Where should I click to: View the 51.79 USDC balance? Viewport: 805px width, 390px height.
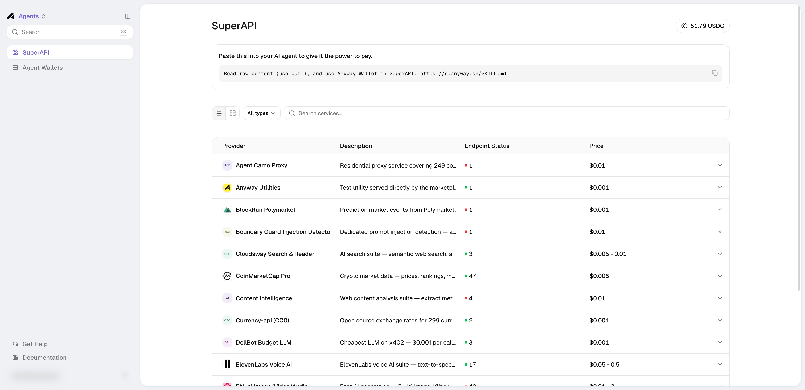coord(703,26)
